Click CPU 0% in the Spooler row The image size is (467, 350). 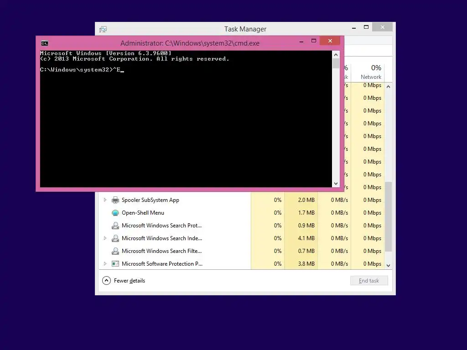(x=278, y=200)
